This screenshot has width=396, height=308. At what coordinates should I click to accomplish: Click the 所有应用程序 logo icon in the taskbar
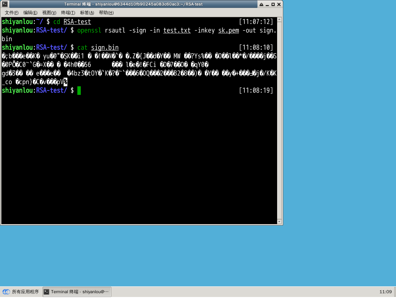tap(6, 292)
